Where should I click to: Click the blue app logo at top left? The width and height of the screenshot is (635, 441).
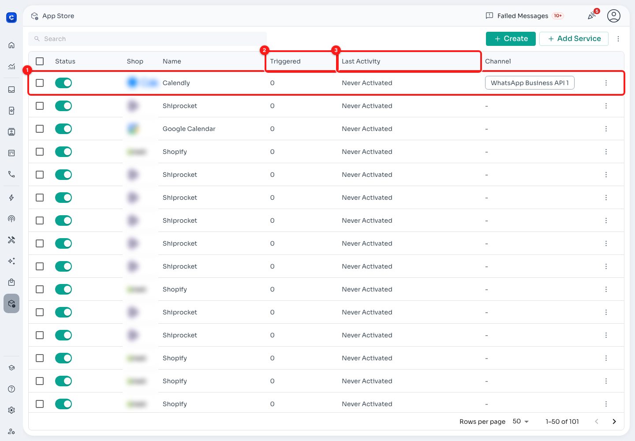(11, 18)
